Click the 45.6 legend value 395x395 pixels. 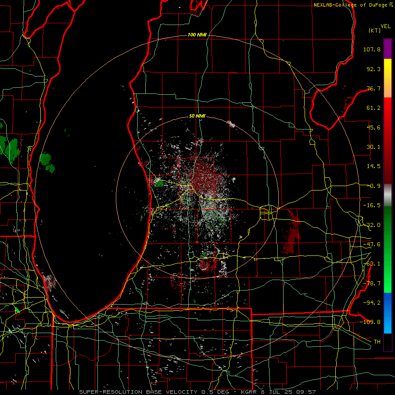[373, 127]
